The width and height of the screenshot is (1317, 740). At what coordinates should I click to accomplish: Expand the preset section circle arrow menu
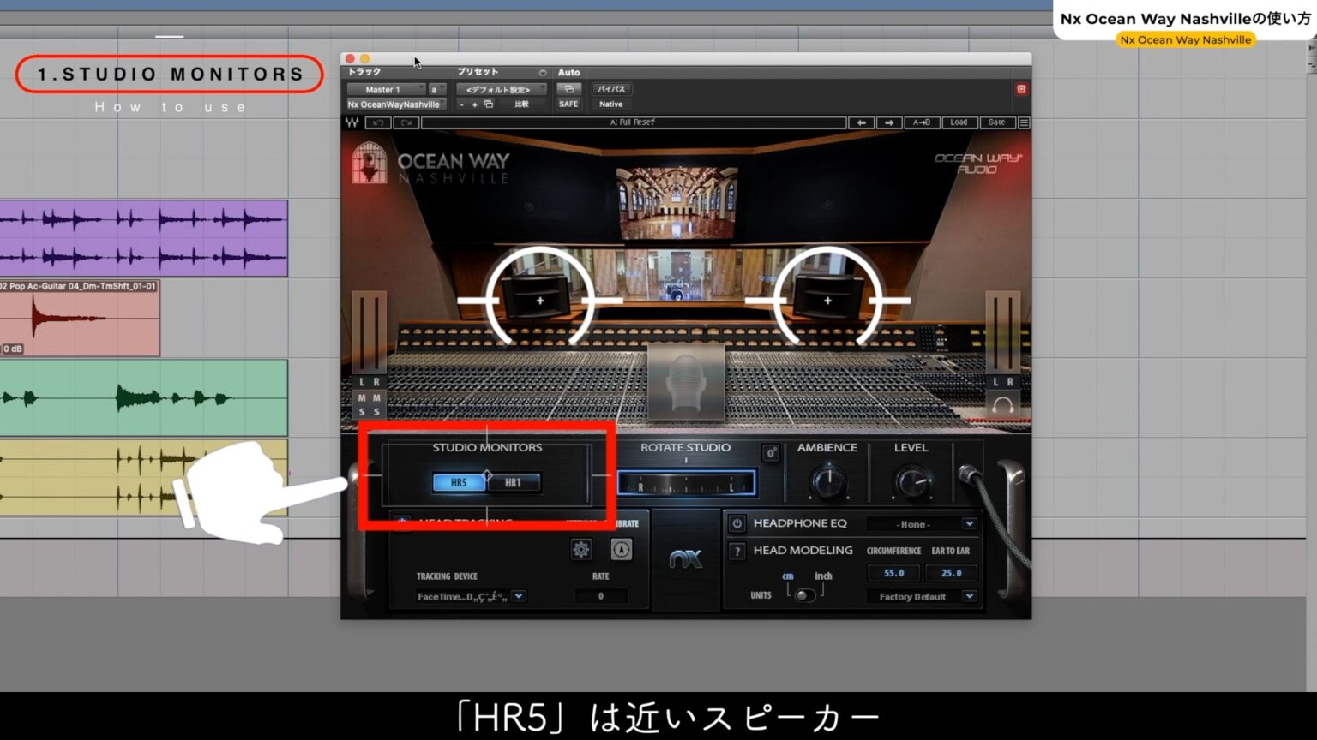click(x=542, y=73)
